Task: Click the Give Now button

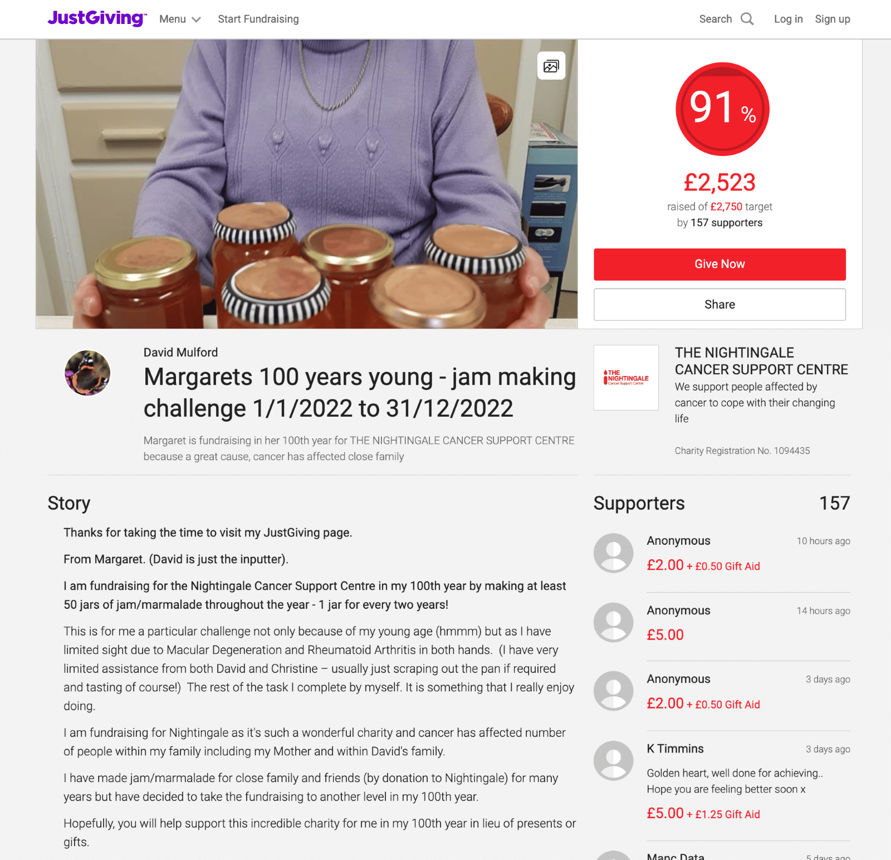Action: click(719, 264)
